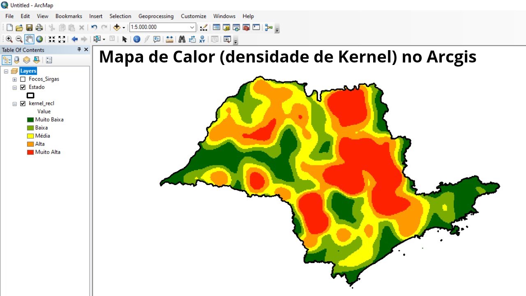Open the Edit menu
The image size is (526, 296).
pyautogui.click(x=25, y=16)
